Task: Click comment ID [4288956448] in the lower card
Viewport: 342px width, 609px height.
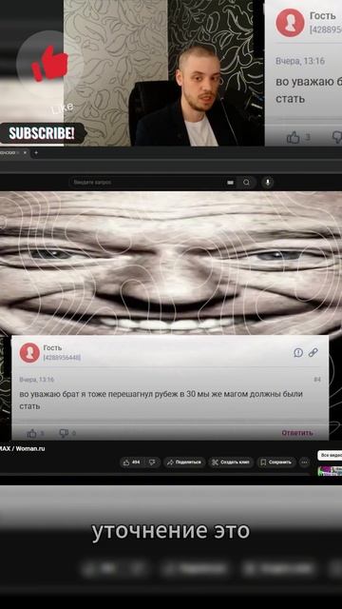Action: coord(62,358)
